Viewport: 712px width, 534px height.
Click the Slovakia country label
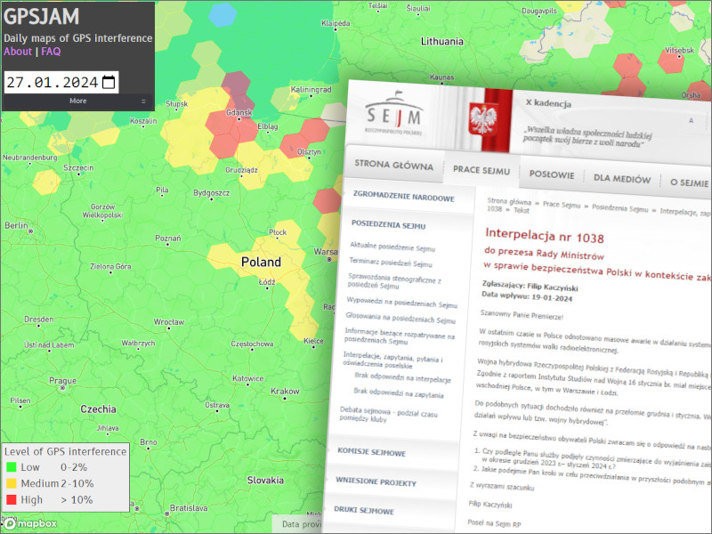265,480
